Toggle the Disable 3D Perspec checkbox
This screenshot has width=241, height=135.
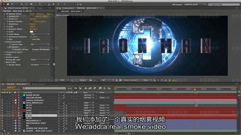coord(31,50)
